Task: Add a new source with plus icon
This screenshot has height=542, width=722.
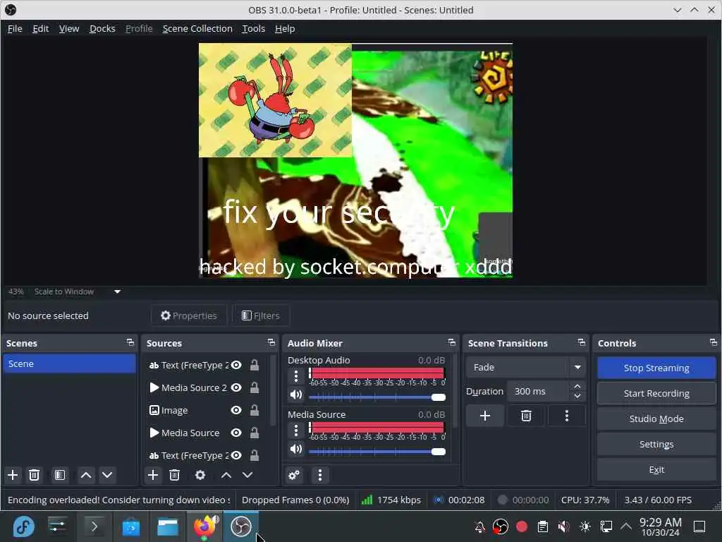Action: pos(153,475)
